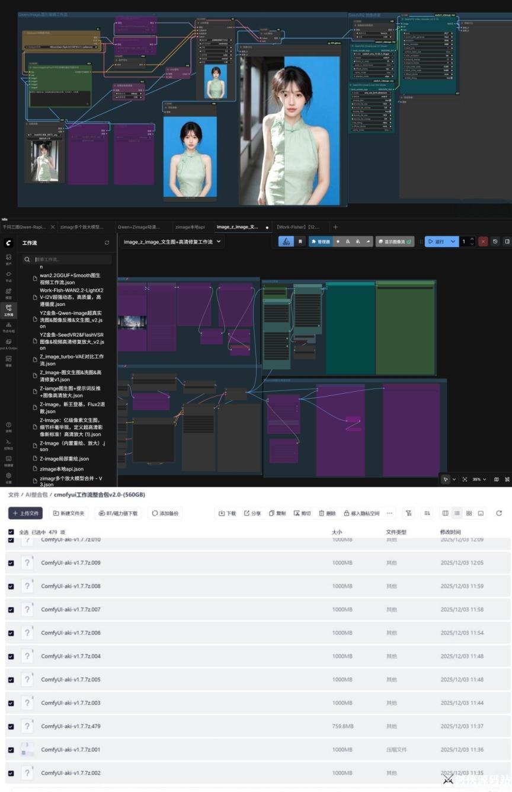Screen dimensions: 512x792
Task: Refresh the workflow list in 工作流 panel
Action: point(107,242)
